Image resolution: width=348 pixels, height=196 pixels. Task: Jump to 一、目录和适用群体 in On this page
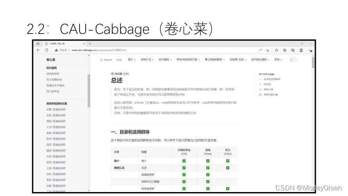click(x=270, y=79)
